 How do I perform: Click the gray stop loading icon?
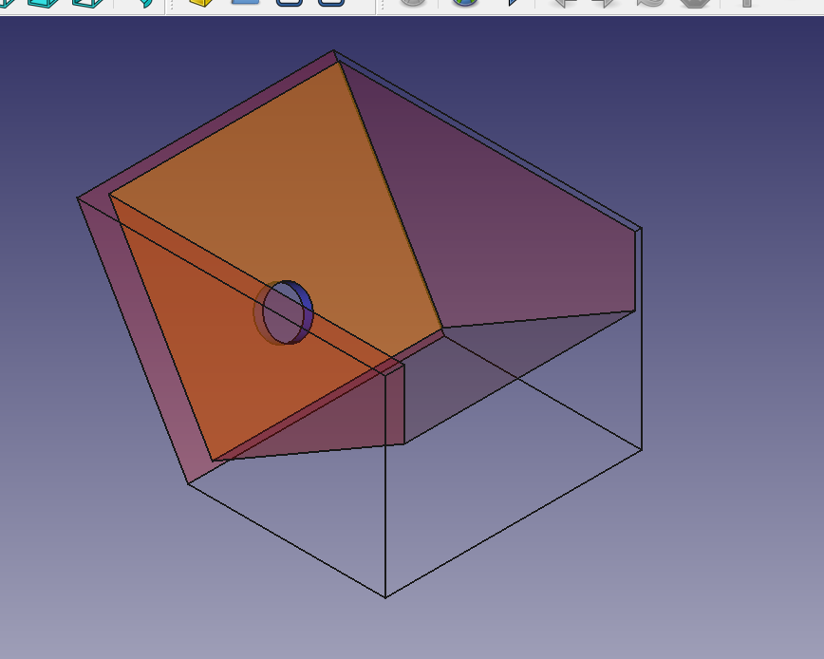695,3
